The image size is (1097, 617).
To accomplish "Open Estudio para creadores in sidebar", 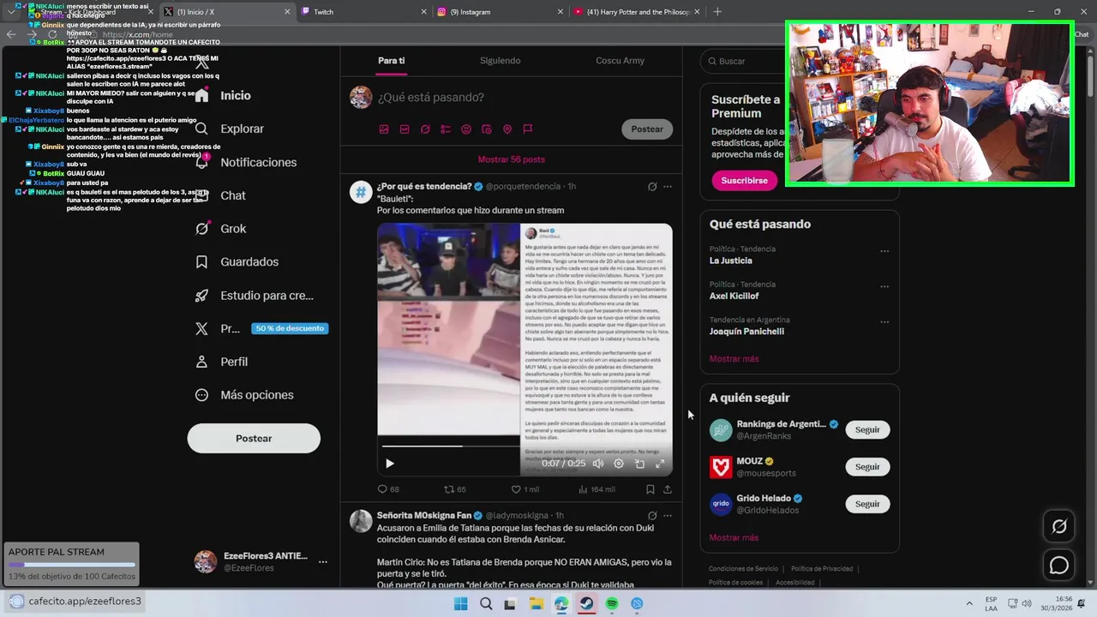I will tap(255, 295).
